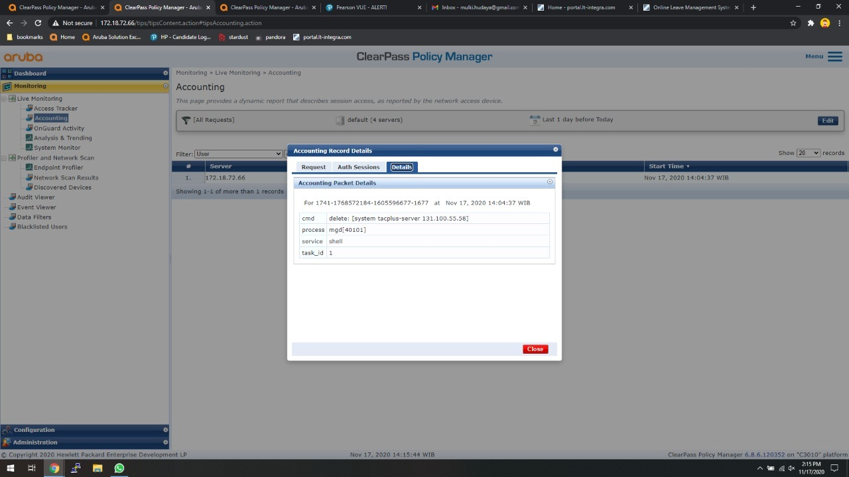Click the Live Monitoring breadcrumb link

237,73
